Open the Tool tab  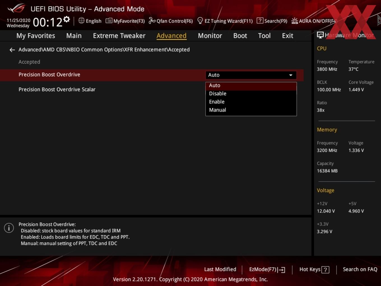[x=264, y=36]
